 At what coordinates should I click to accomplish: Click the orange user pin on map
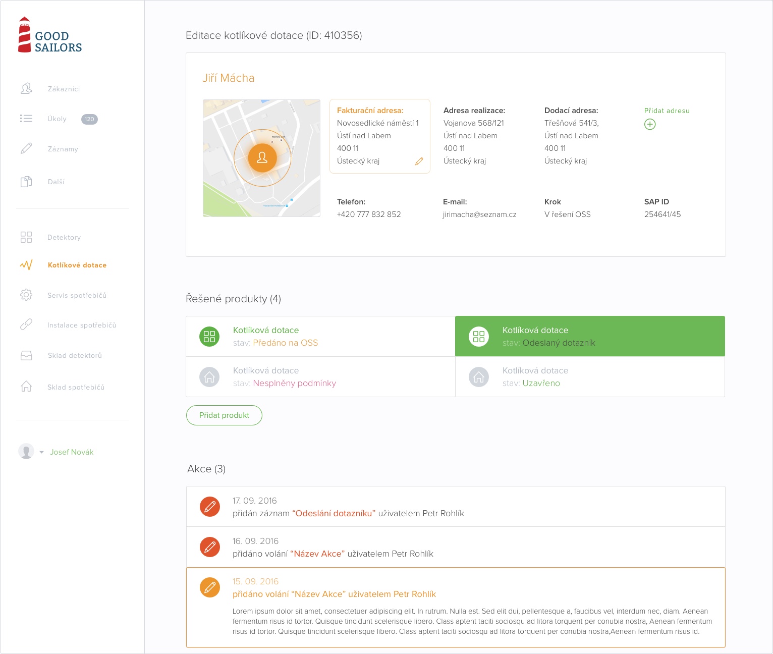pyautogui.click(x=262, y=158)
